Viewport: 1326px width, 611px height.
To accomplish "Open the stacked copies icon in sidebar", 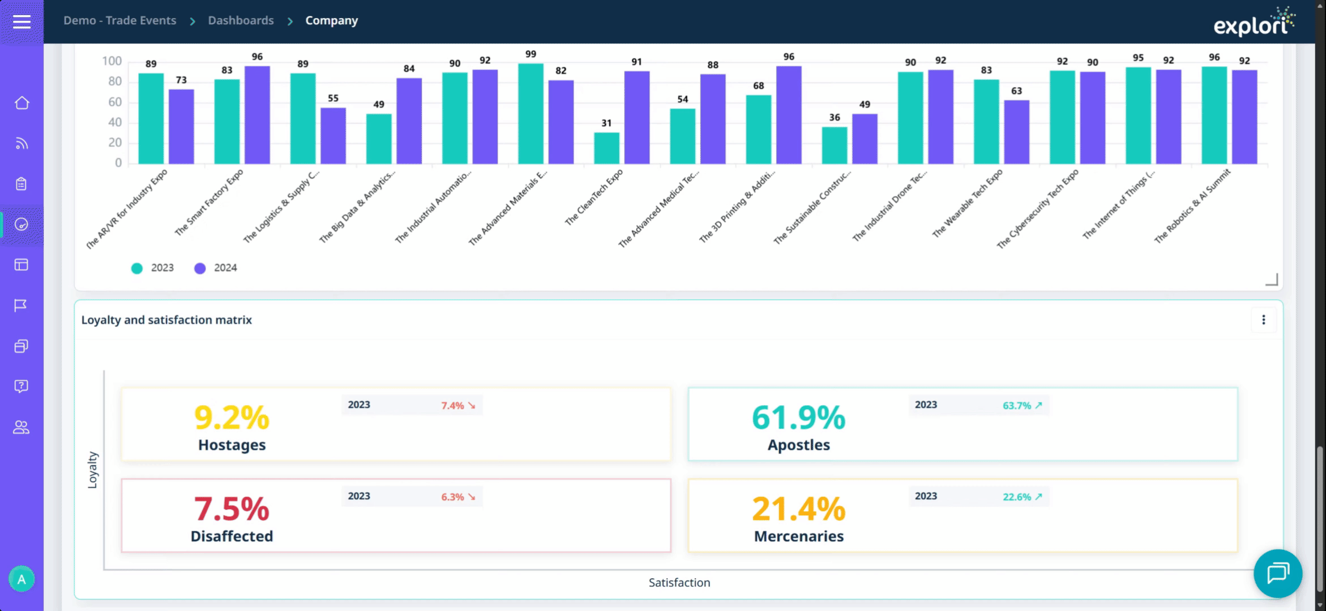I will [22, 346].
